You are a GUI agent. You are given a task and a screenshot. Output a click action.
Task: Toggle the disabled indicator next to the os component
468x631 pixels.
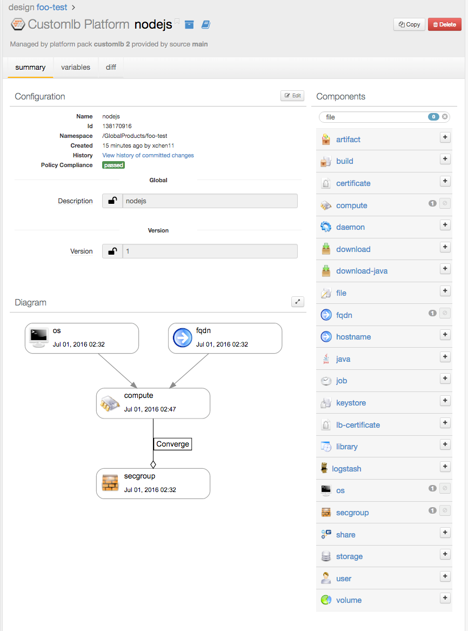pyautogui.click(x=444, y=488)
